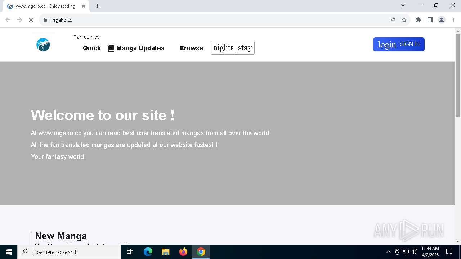Open the taskbar clock and date
The image size is (461, 259).
click(x=430, y=252)
